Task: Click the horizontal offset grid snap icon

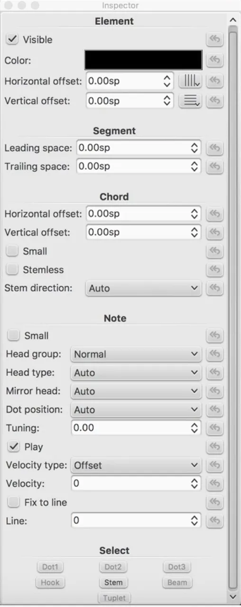Action: (190, 81)
